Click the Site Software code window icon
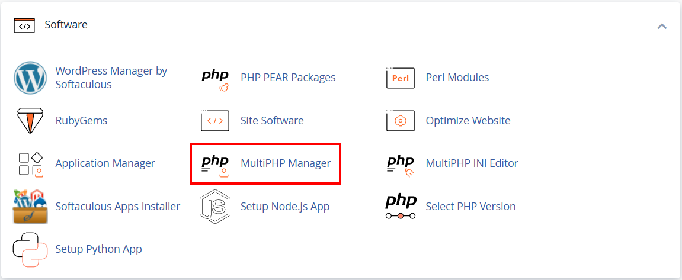682x280 pixels. coord(215,120)
